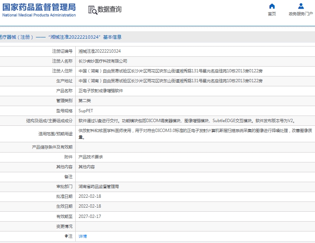Click the 产品储存条件及有效期 label
315x243 pixels.
click(52, 147)
